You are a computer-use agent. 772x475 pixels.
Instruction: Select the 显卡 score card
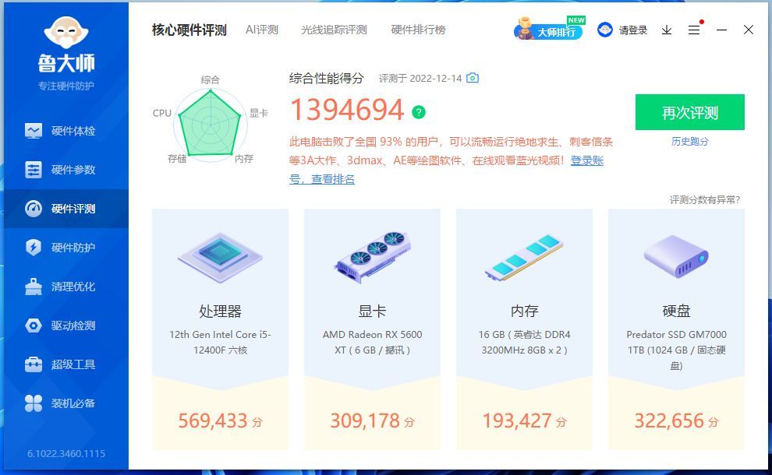tap(372, 329)
